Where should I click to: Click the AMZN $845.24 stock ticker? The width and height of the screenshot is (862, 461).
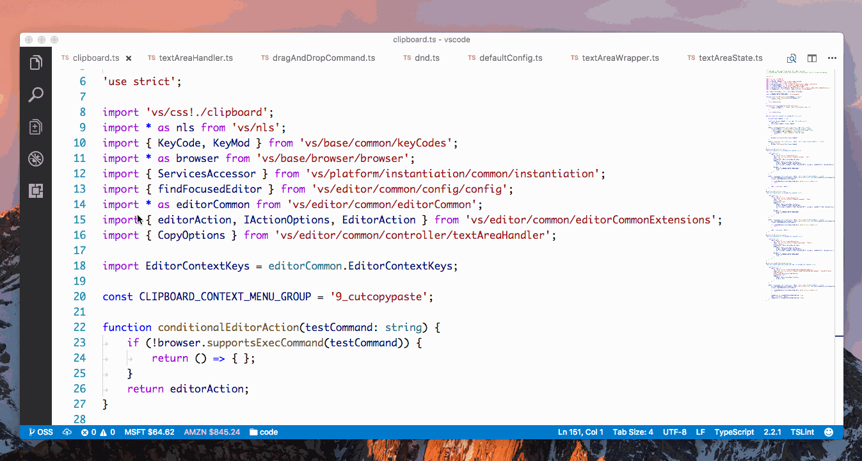[x=212, y=432]
